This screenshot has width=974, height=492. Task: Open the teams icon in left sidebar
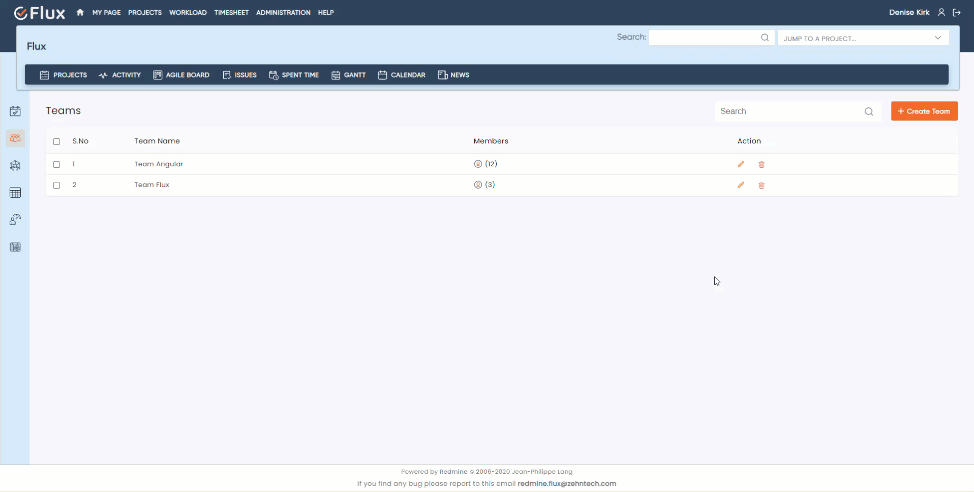click(15, 138)
